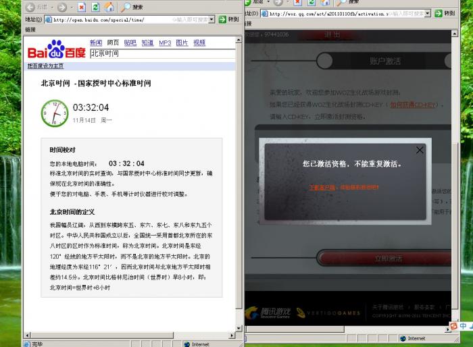This screenshot has height=347, width=473.
Task: Click green Go arrow in Baidu window
Action: click(222, 20)
